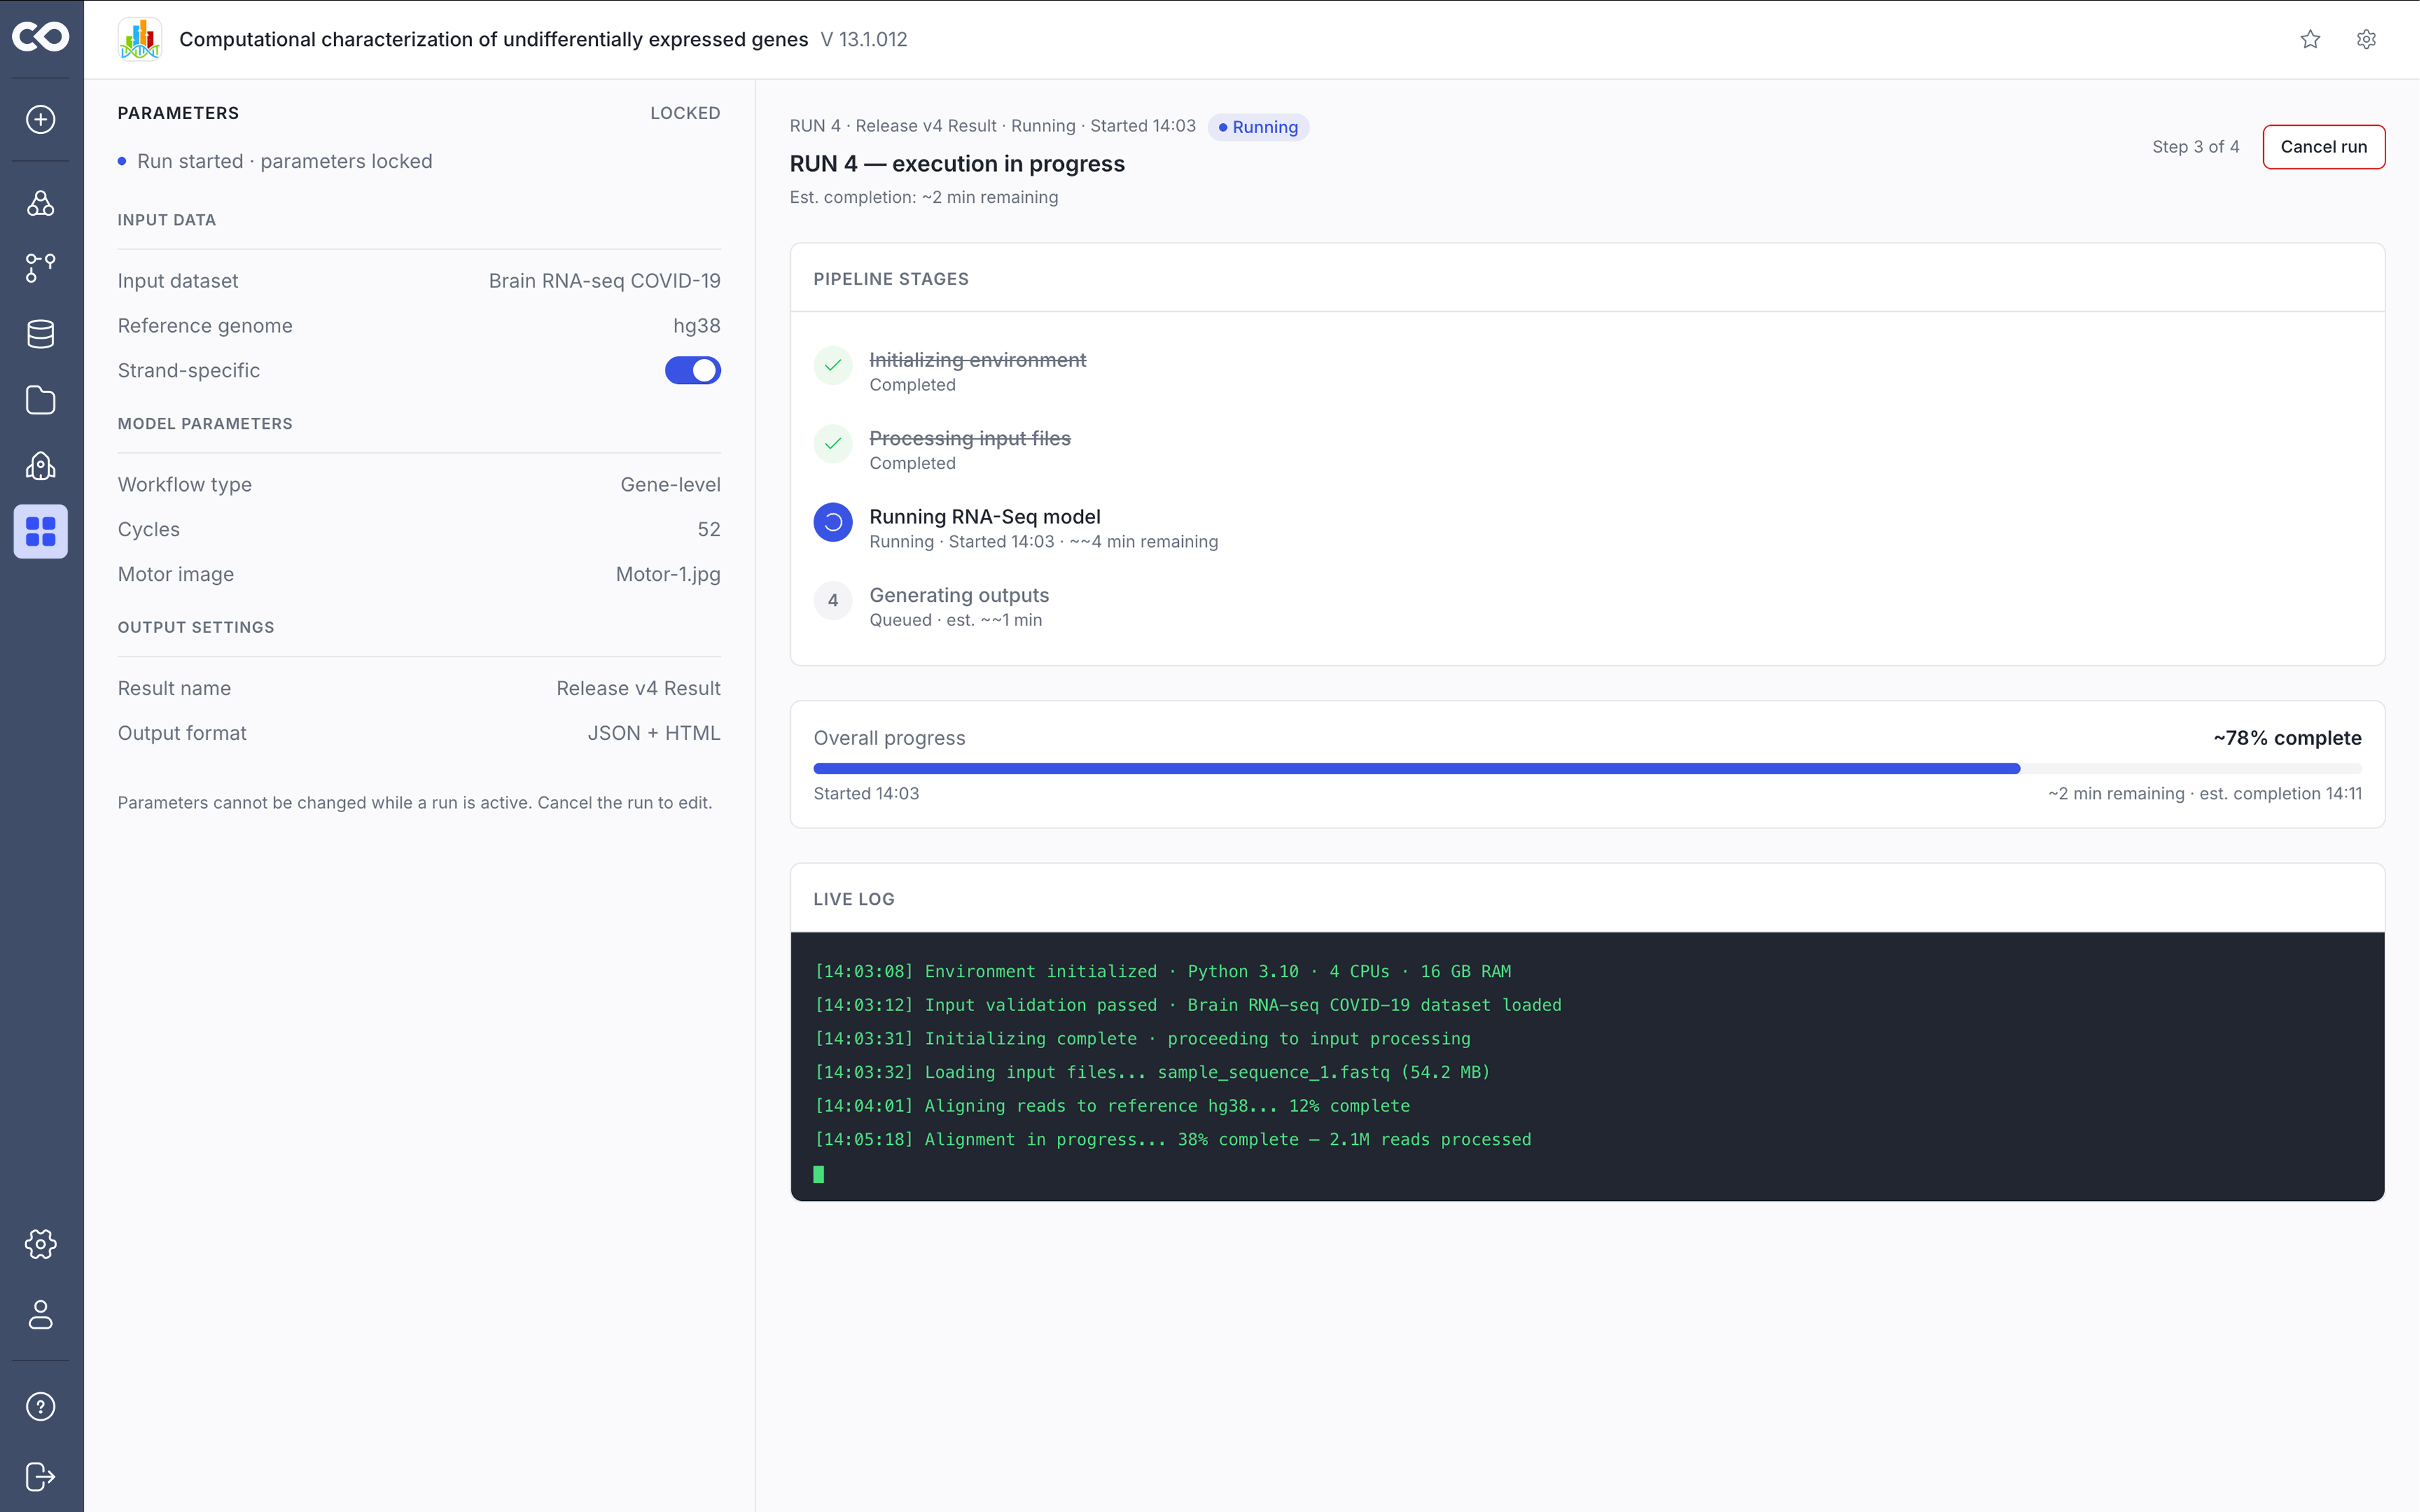Viewport: 2420px width, 1512px height.
Task: Click the LOCKED parameters label
Action: pos(685,113)
